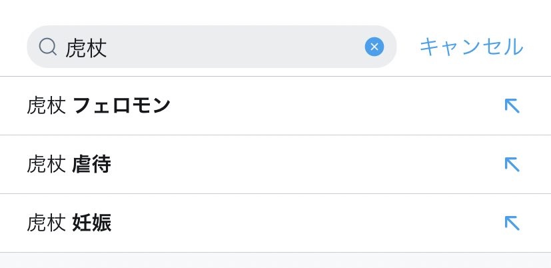Viewport: 551px width, 268px height.
Task: Select the 虎杖 フェロモン suggestion
Action: (276, 105)
